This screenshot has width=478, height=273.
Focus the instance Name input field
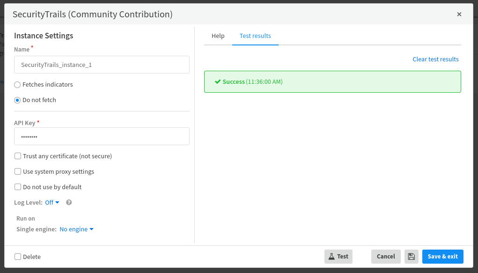pos(102,65)
